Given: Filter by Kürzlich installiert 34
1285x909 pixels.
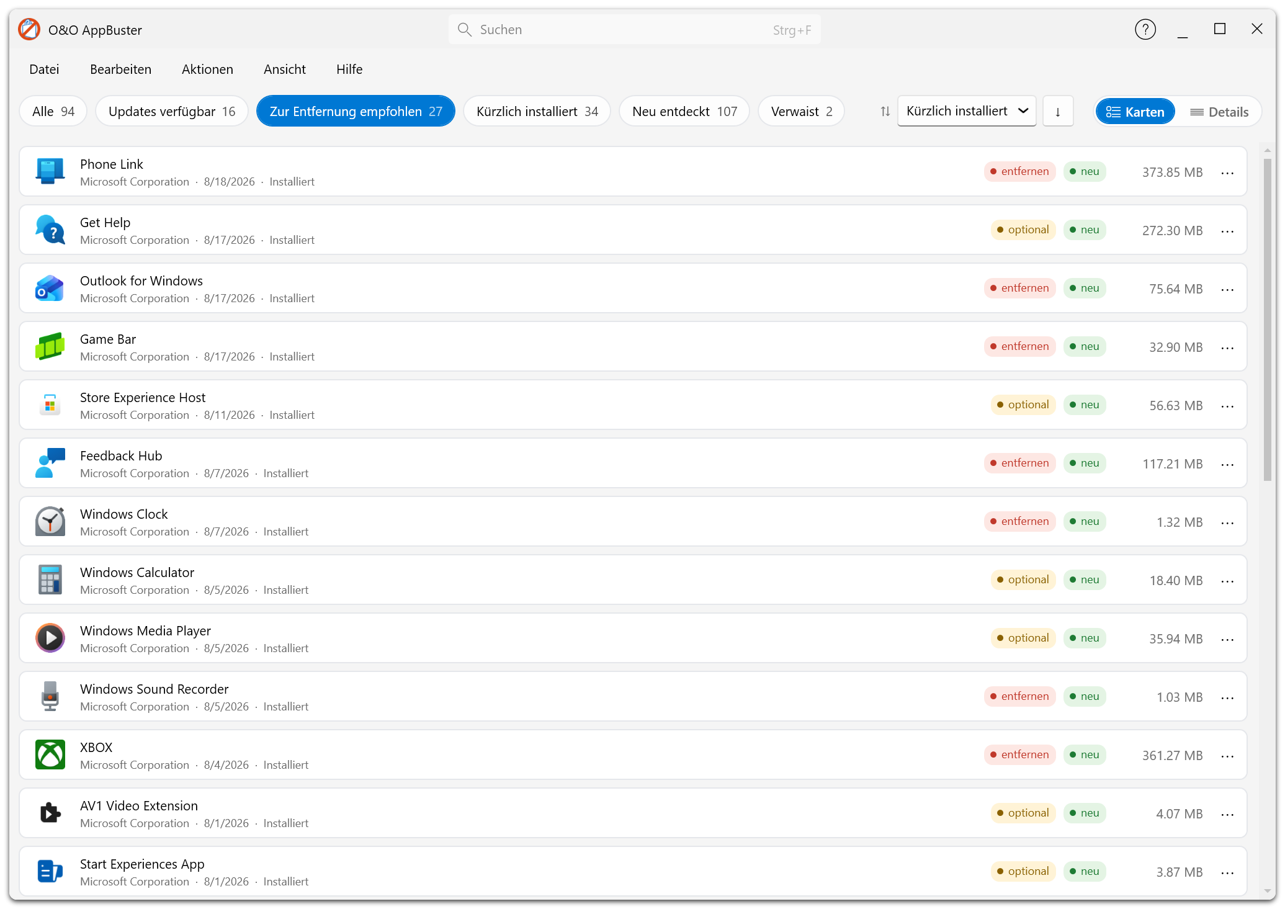Looking at the screenshot, I should [537, 112].
